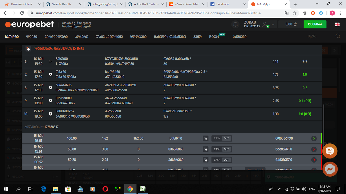Click the plus icon beside the added date
Screen dimensions: 346x194
(x=28, y=49)
